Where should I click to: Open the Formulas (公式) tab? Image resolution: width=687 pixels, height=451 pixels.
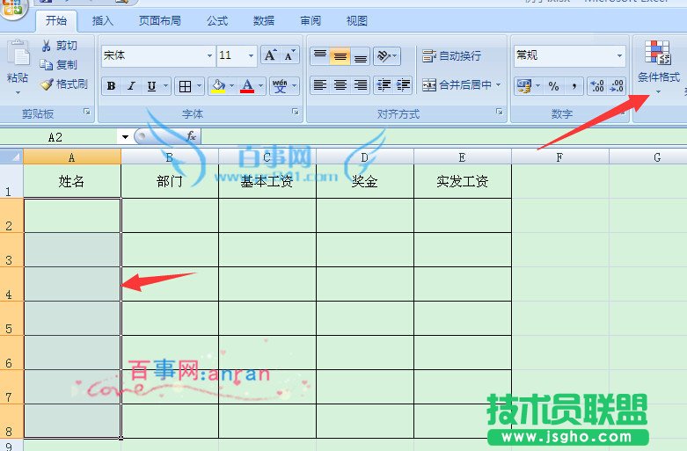(x=217, y=20)
